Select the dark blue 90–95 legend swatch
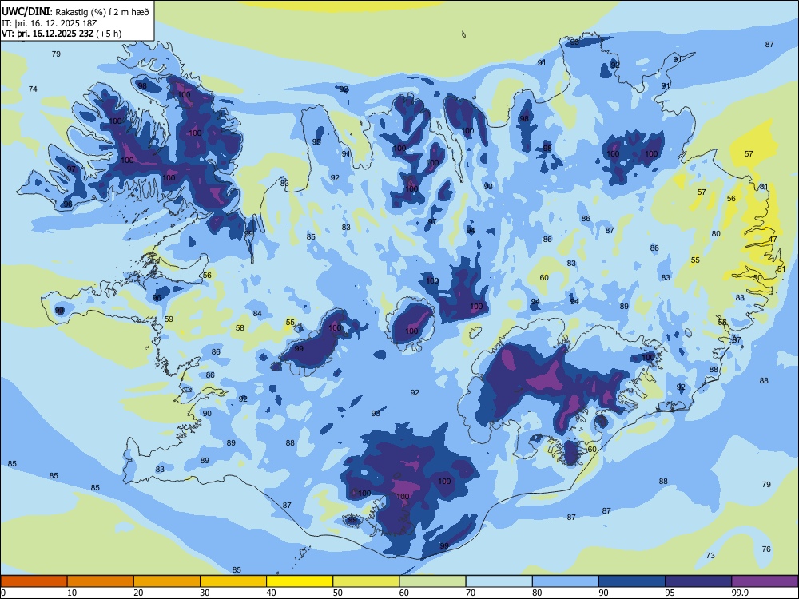 coord(632,581)
